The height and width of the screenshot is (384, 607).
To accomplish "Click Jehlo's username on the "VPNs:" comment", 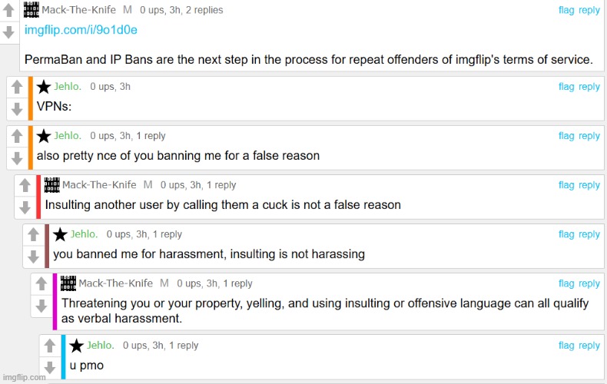I will point(67,87).
